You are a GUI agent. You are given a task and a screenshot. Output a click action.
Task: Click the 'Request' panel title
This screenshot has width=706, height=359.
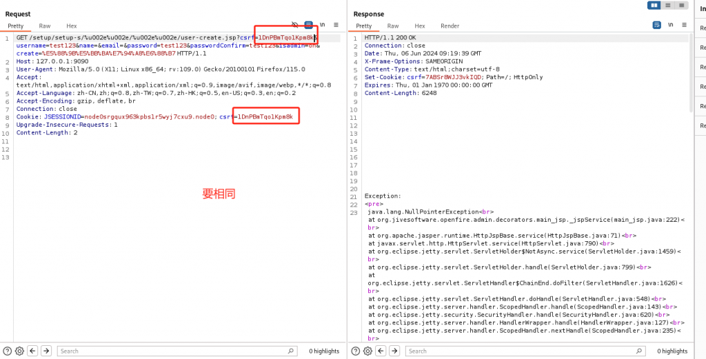coord(18,14)
